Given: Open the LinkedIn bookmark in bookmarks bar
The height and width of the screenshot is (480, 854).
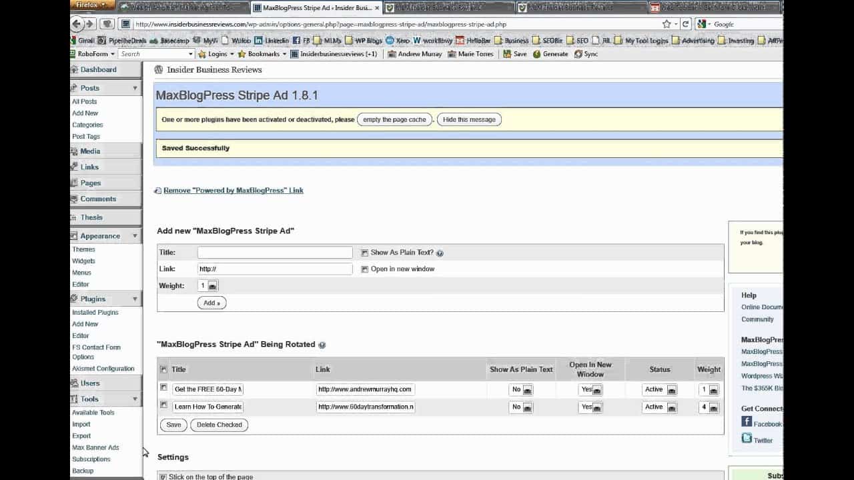Looking at the screenshot, I should (271, 41).
